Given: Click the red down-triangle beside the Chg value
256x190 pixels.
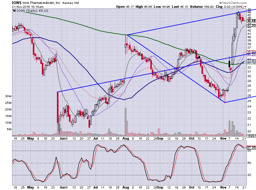Looking at the screenshot, I should tap(245, 7).
